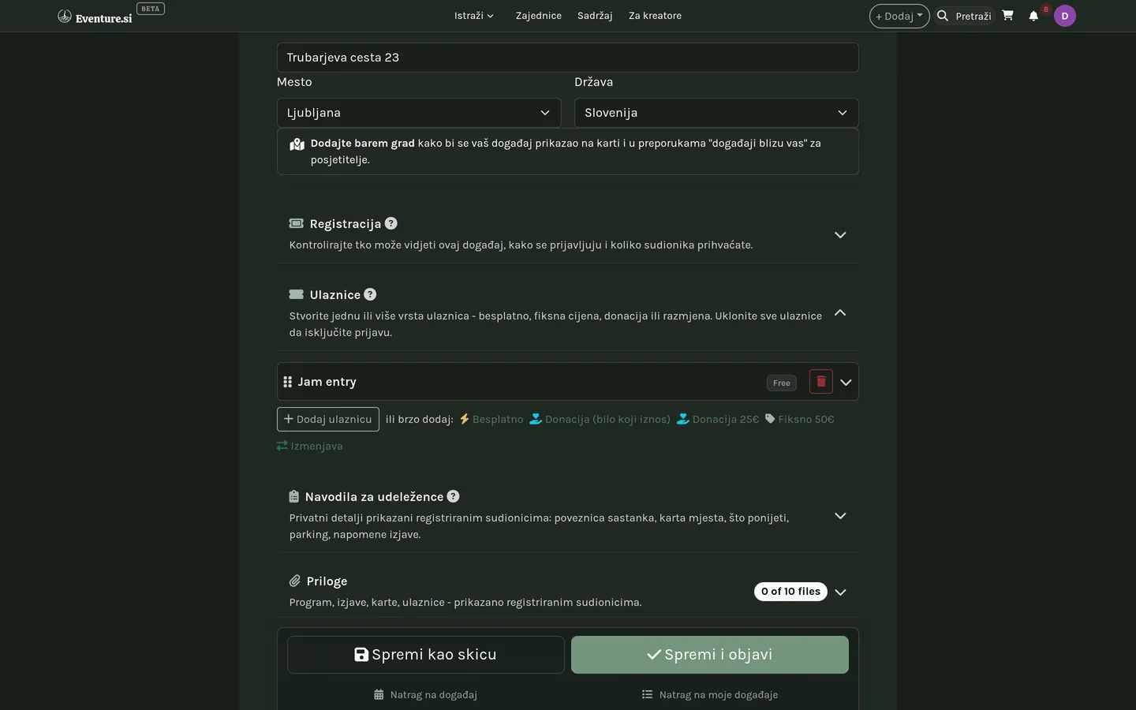Click the 0 of 10 files badge
The image size is (1136, 710).
click(x=790, y=592)
